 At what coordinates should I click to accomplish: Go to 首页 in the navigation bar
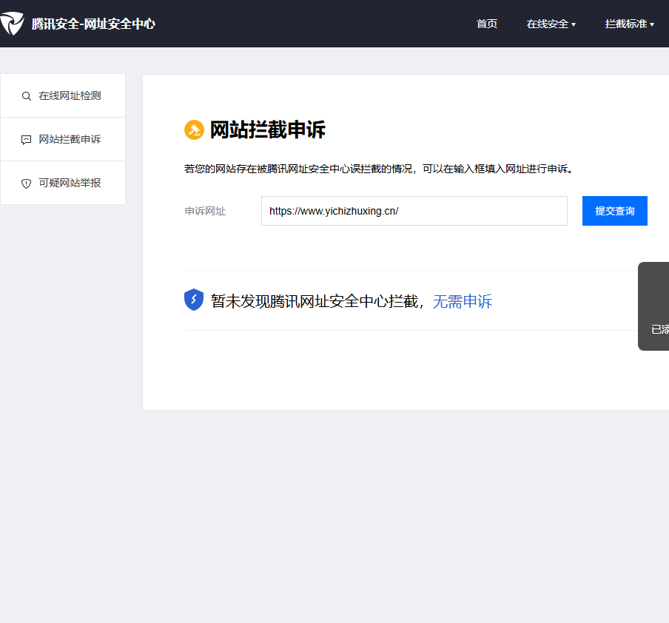click(487, 24)
